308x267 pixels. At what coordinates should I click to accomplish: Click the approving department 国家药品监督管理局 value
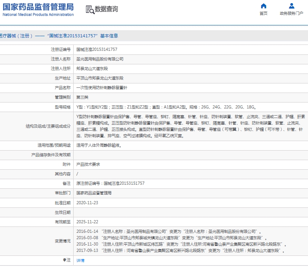tap(94, 193)
